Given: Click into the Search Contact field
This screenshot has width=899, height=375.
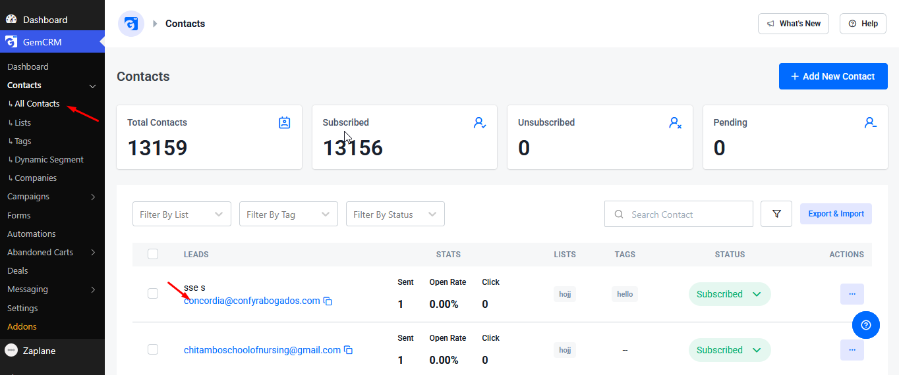Looking at the screenshot, I should 679,214.
